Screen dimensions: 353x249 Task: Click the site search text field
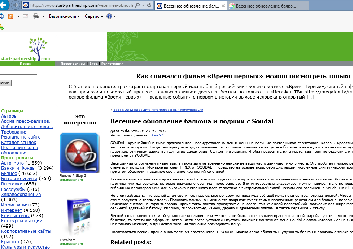coord(18,72)
